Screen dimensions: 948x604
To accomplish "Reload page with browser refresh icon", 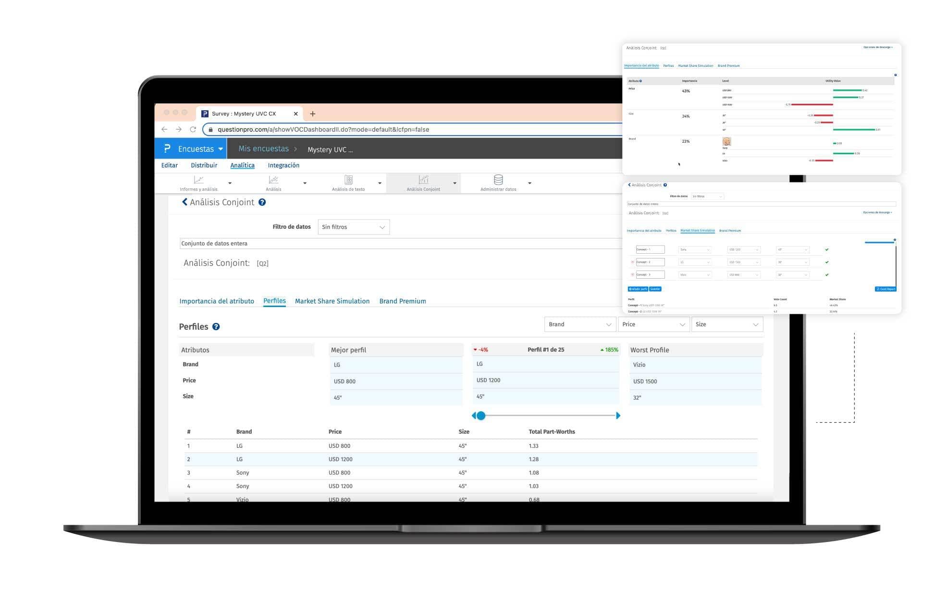I will pos(193,129).
